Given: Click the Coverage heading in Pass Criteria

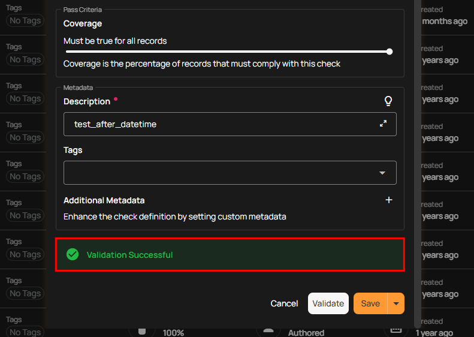Looking at the screenshot, I should (x=83, y=23).
